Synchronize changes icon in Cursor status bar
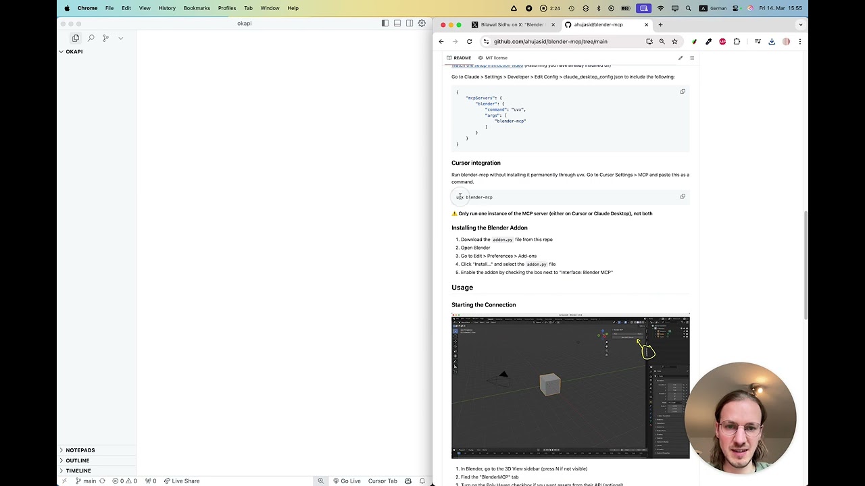This screenshot has width=865, height=486. click(102, 481)
